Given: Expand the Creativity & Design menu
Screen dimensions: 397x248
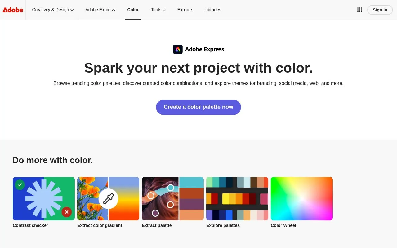Looking at the screenshot, I should (x=53, y=10).
